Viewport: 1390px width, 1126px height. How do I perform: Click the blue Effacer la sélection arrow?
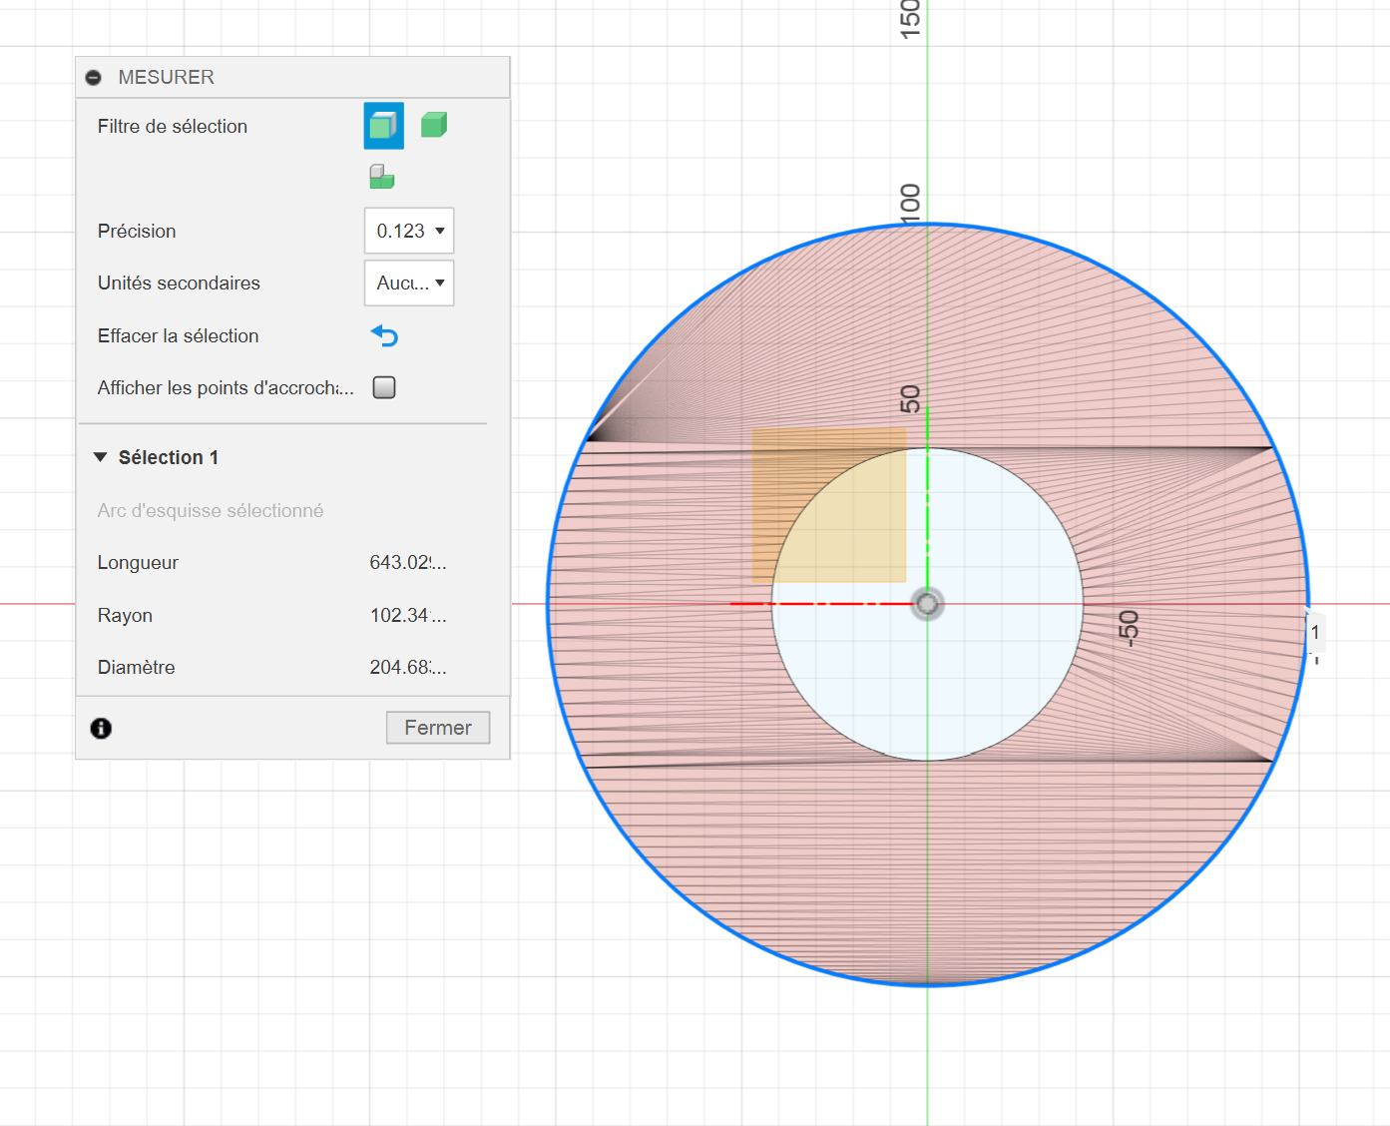click(384, 336)
